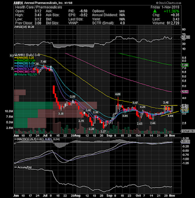Click the Last price value 3.43
The image size is (195, 198).
(176, 19)
